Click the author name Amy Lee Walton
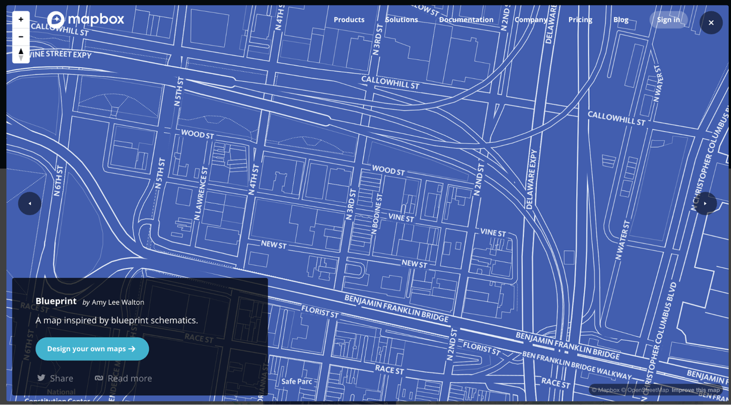This screenshot has height=405, width=731. point(118,302)
